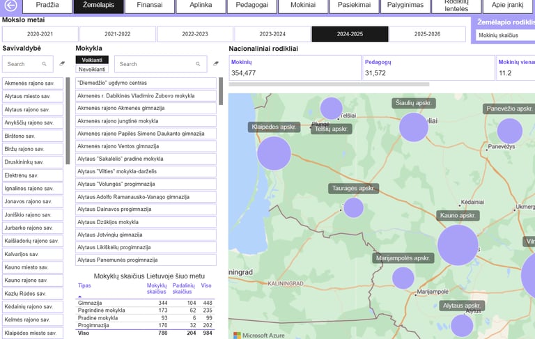Viewport: 535px width, 339px height.
Task: Clear the Mokykla filter with eraser icon
Action: click(215, 64)
